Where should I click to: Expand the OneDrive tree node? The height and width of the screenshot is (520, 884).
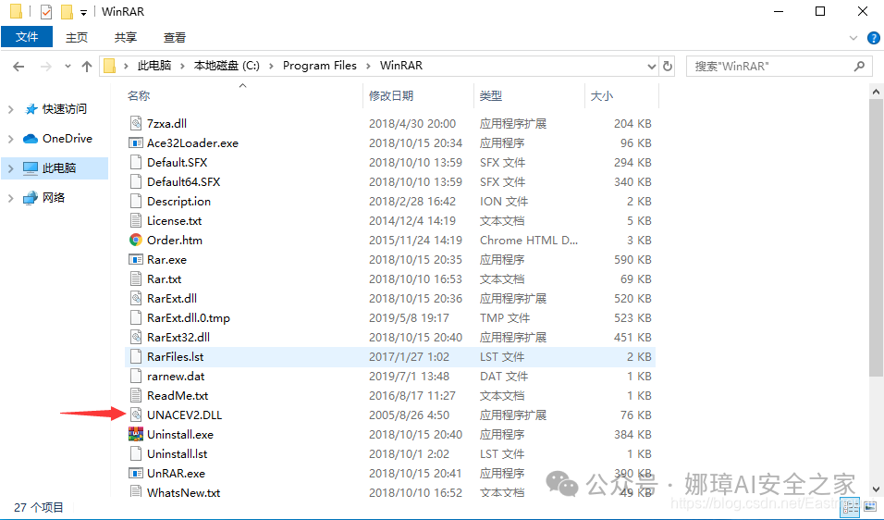pos(11,139)
